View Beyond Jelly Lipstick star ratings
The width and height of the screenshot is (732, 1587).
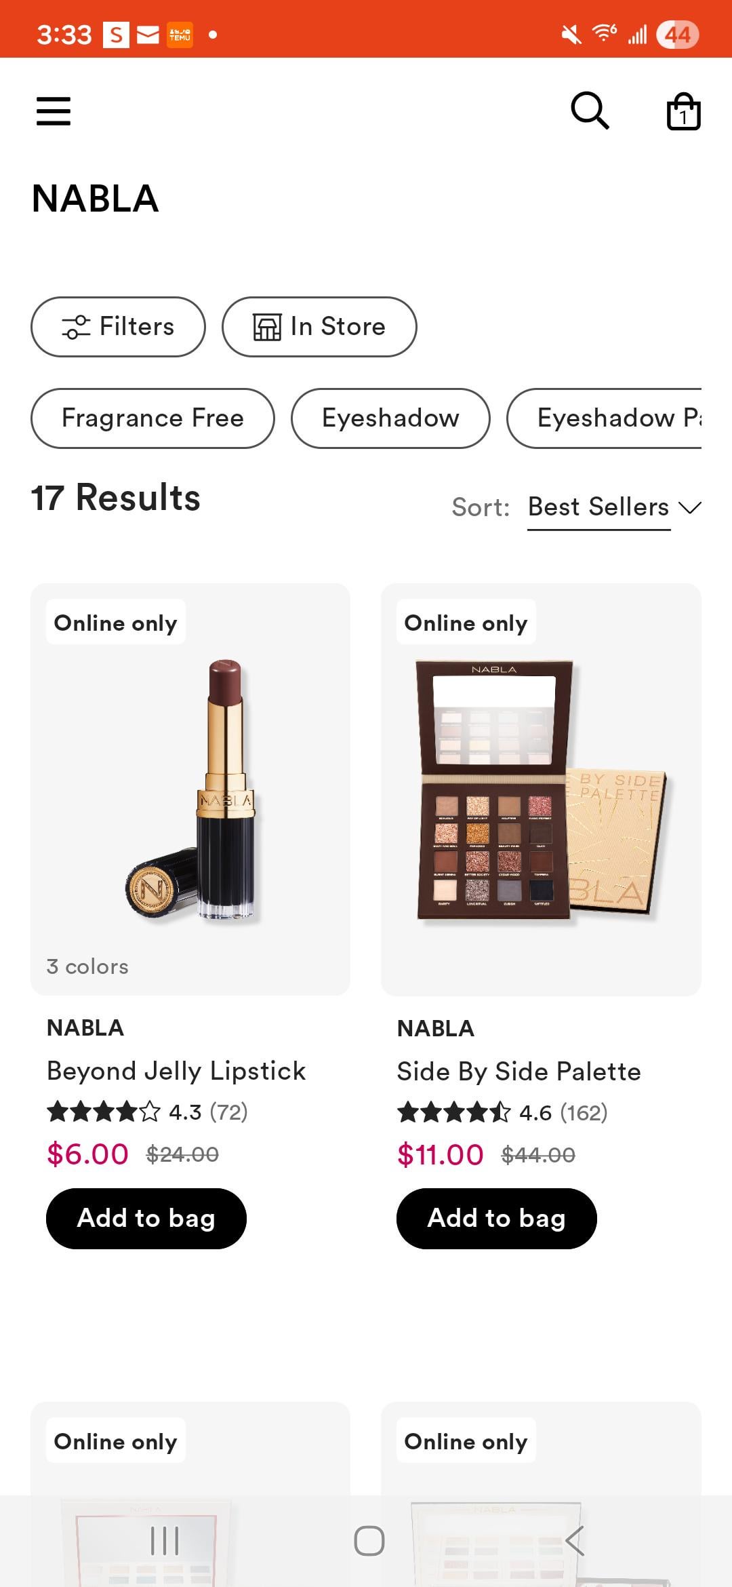point(104,1112)
